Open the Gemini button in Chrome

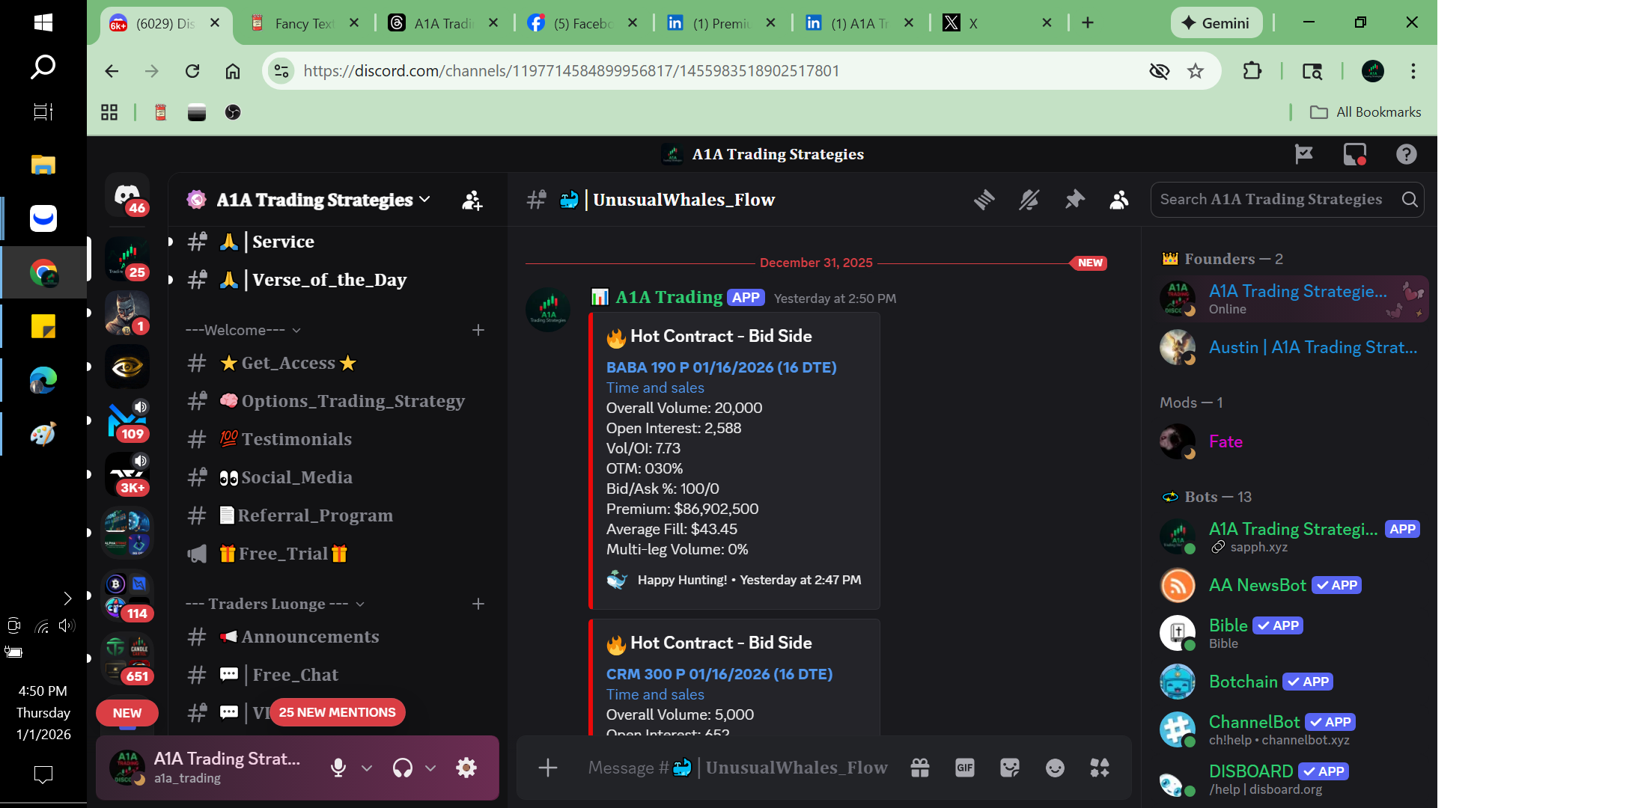pyautogui.click(x=1217, y=23)
